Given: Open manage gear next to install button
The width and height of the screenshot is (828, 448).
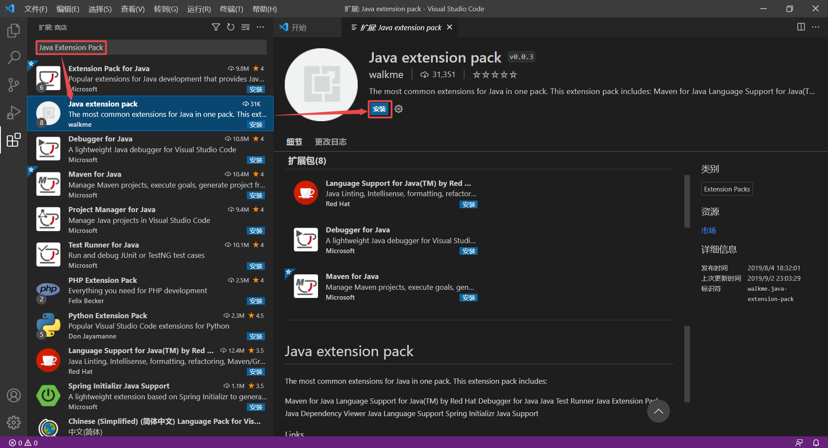Looking at the screenshot, I should pos(399,109).
